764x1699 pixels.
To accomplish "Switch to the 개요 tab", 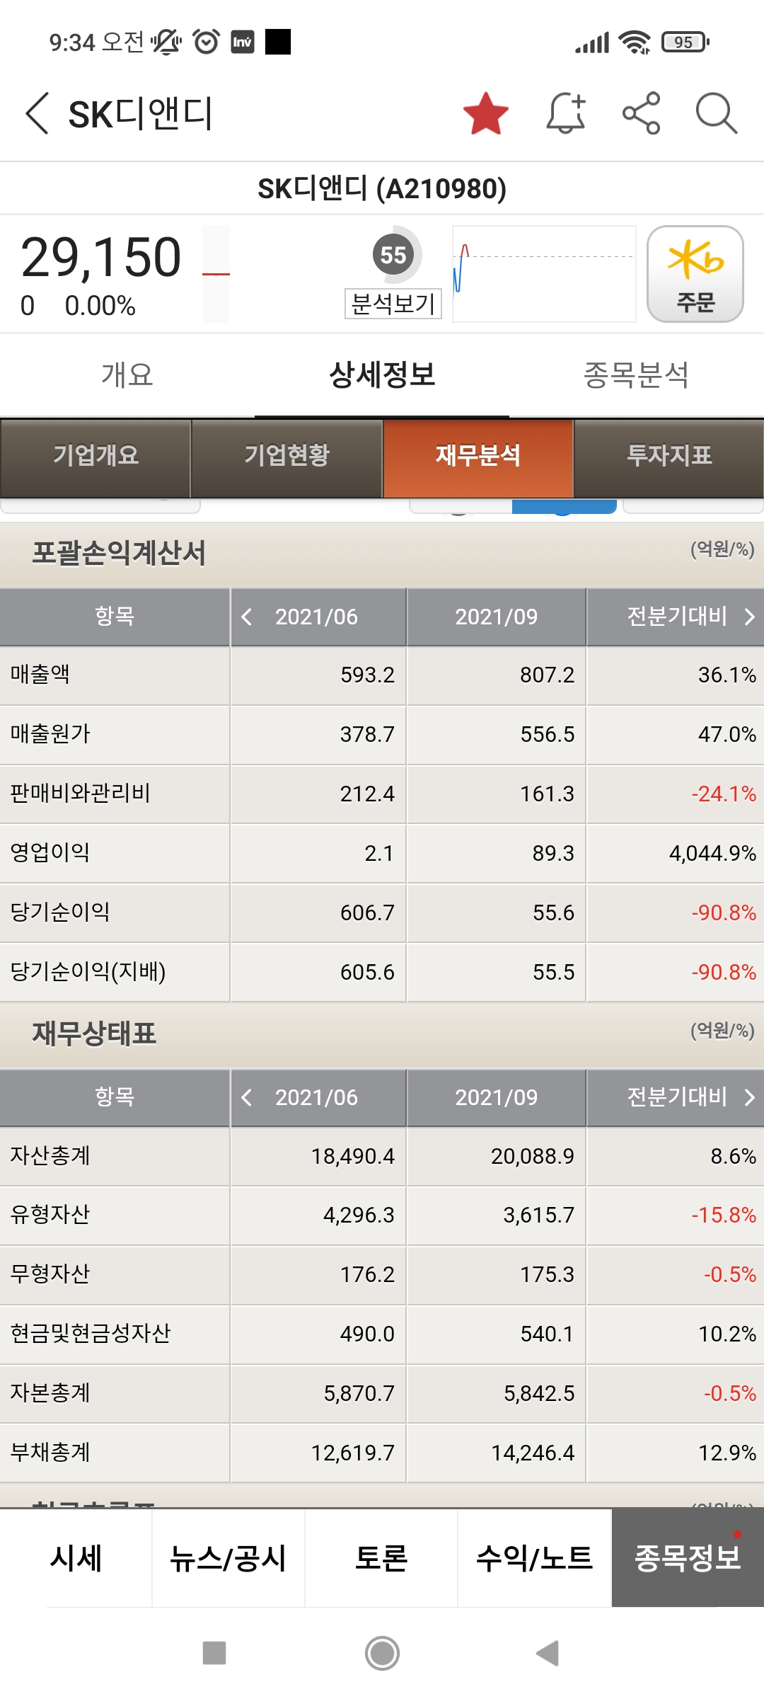I will click(x=127, y=374).
